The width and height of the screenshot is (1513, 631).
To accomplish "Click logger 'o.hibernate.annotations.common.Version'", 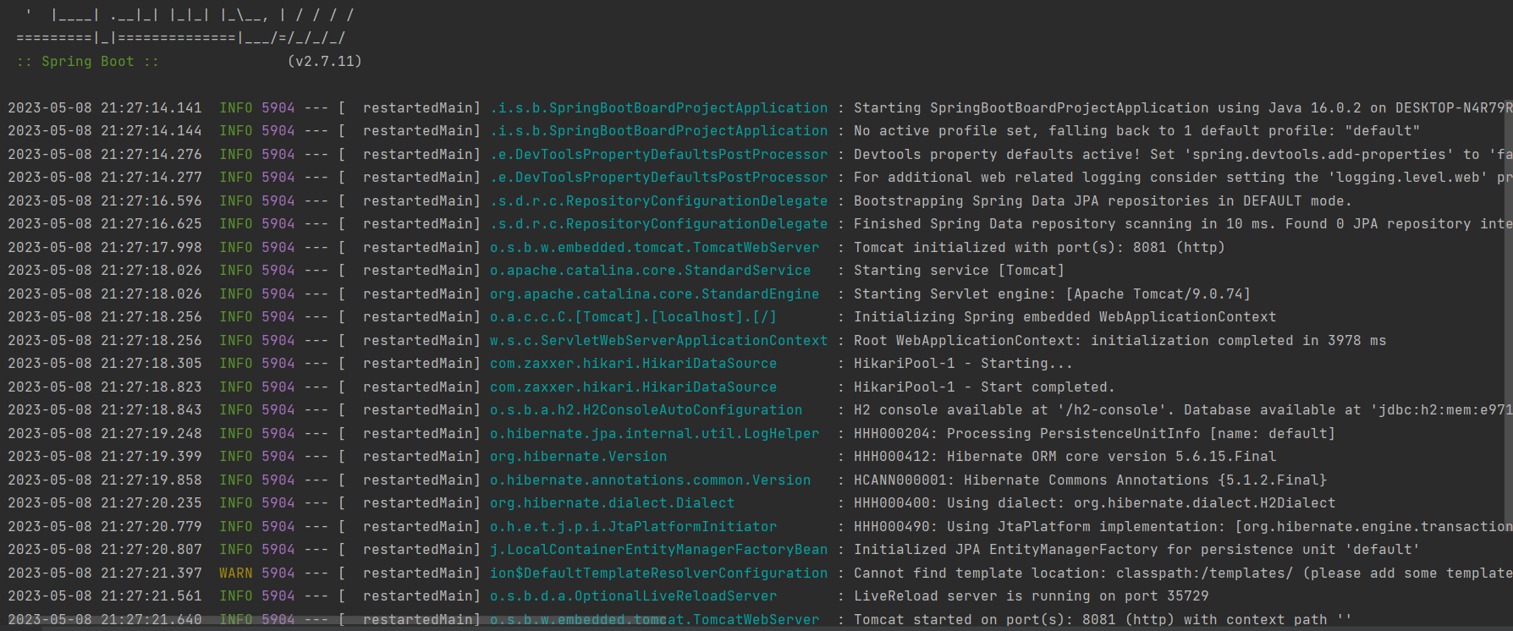I will [x=651, y=480].
